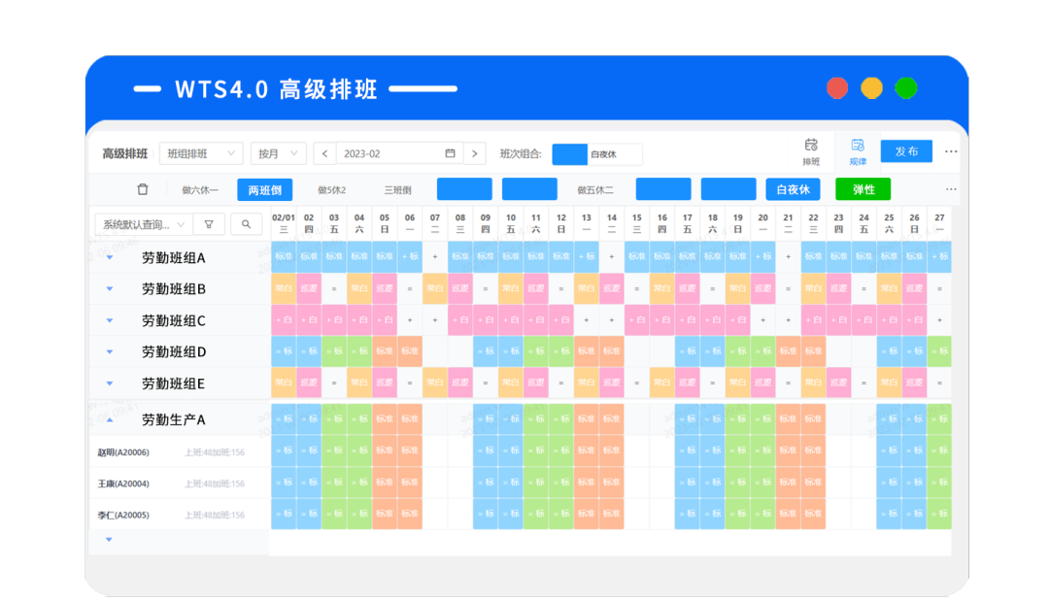
Task: Click 赵明's 上班:48加班:156 summary
Action: tap(214, 452)
